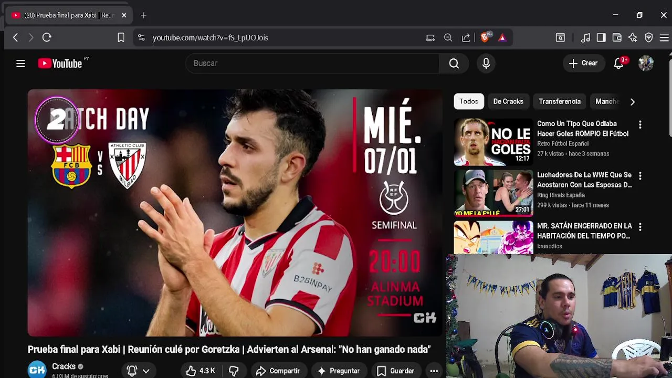Bookmark this page in the address bar
The width and height of the screenshot is (672, 378).
121,37
